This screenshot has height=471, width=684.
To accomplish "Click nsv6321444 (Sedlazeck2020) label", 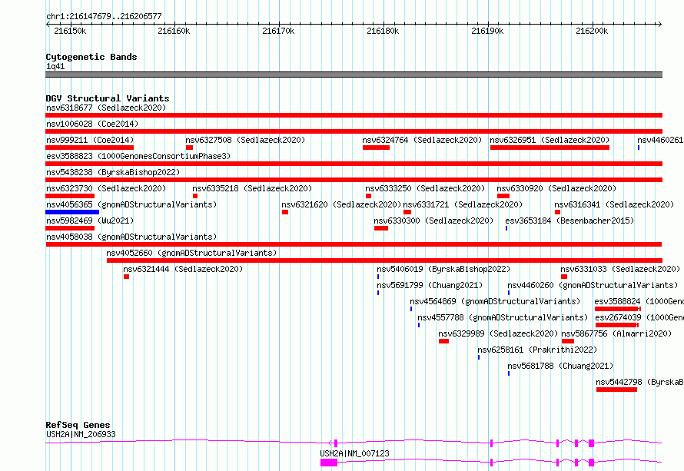I will point(183,269).
